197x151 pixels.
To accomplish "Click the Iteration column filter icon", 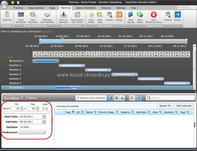I will (176, 112).
